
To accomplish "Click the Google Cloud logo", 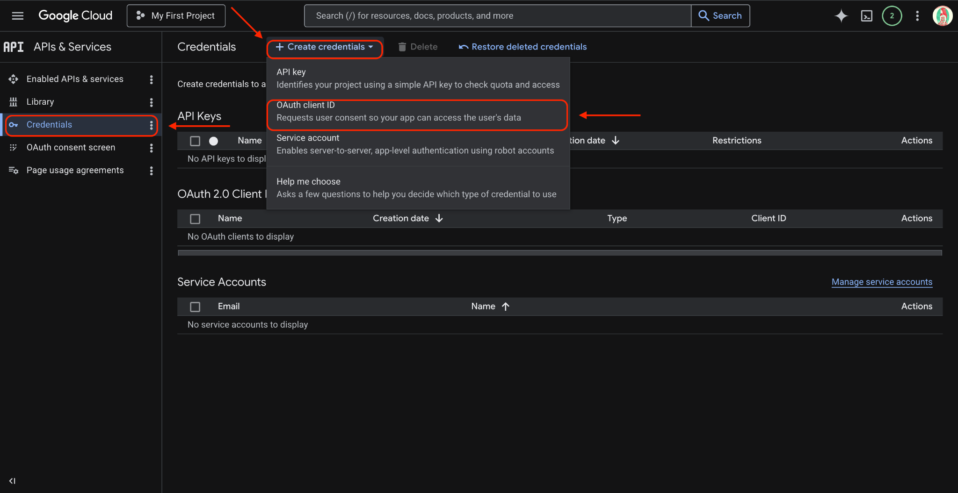I will pyautogui.click(x=75, y=15).
